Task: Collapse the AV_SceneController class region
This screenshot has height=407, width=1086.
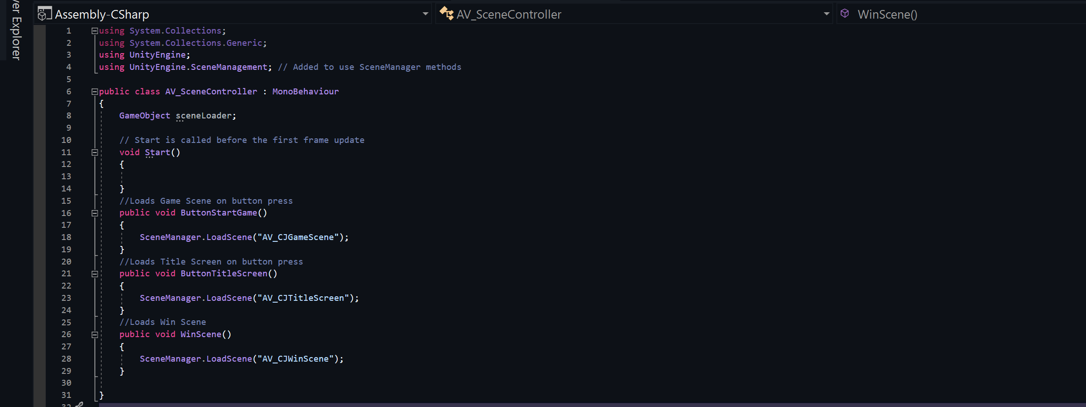Action: click(94, 92)
